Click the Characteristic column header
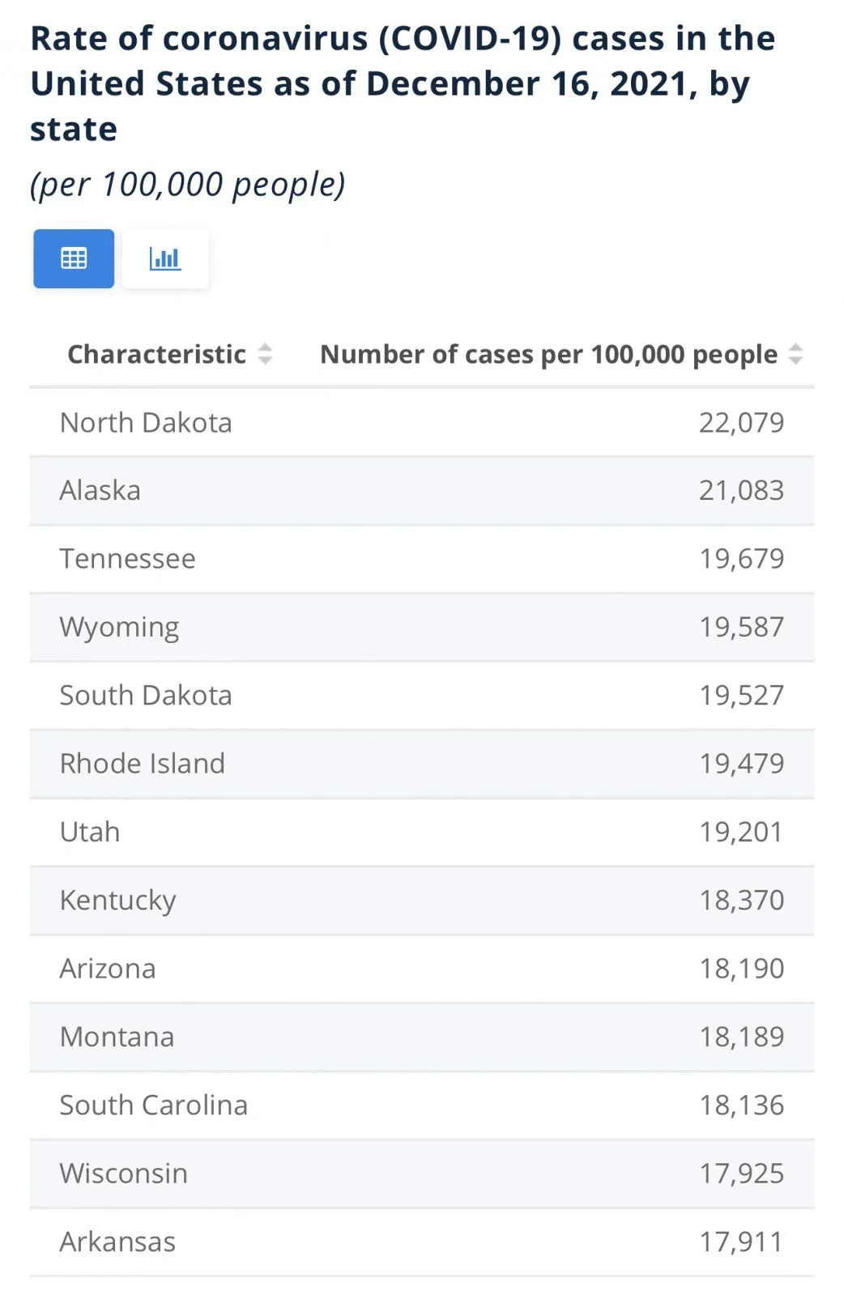Screen dimensions: 844x1296 click(156, 354)
